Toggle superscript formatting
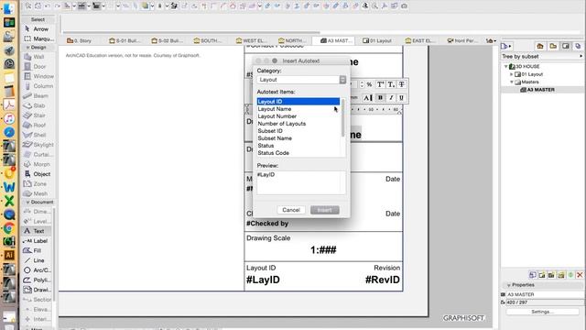This screenshot has width=586, height=330. click(x=380, y=84)
